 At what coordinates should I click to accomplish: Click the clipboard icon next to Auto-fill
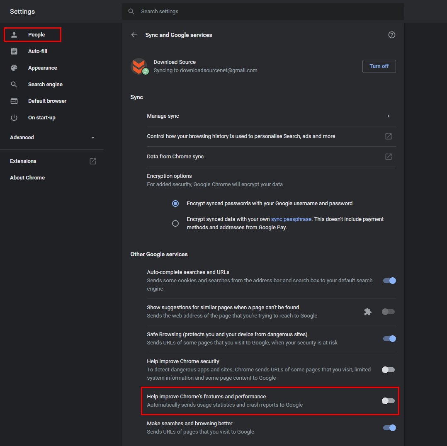(x=14, y=51)
